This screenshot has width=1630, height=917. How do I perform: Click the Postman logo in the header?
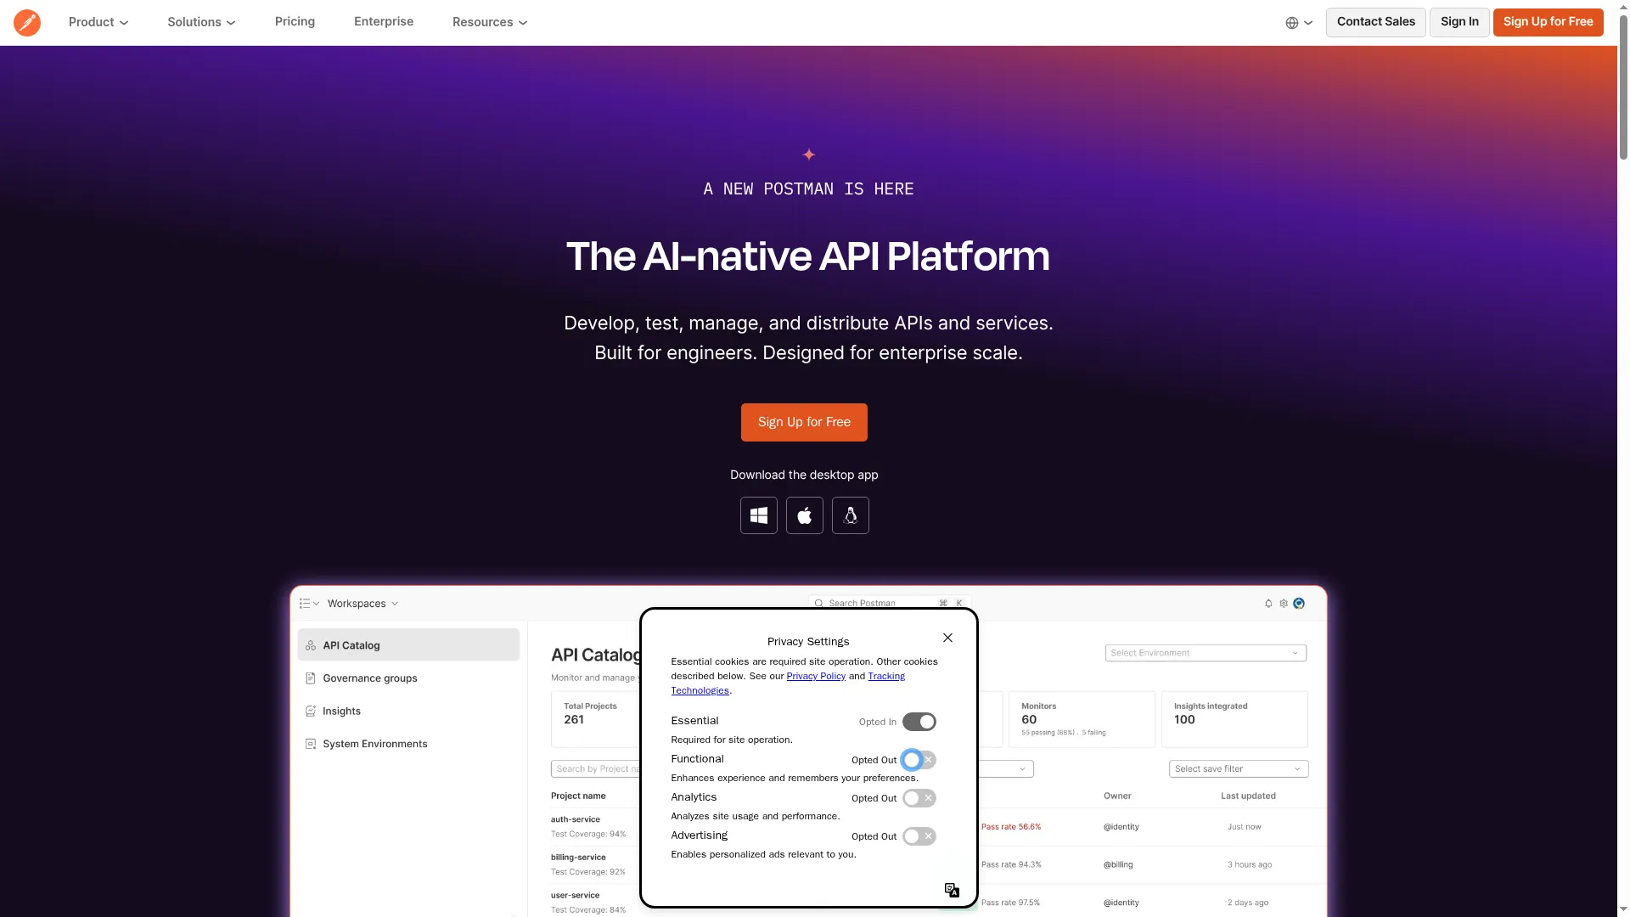point(27,22)
